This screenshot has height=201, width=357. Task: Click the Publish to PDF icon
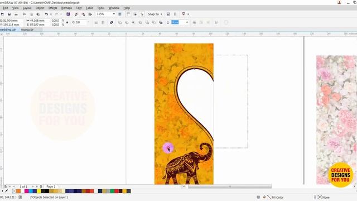coord(90,14)
